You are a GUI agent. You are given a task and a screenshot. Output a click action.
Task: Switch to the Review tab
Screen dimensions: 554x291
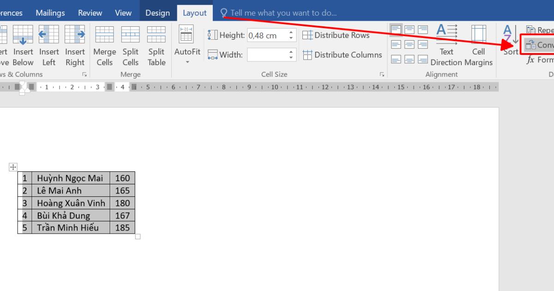90,13
